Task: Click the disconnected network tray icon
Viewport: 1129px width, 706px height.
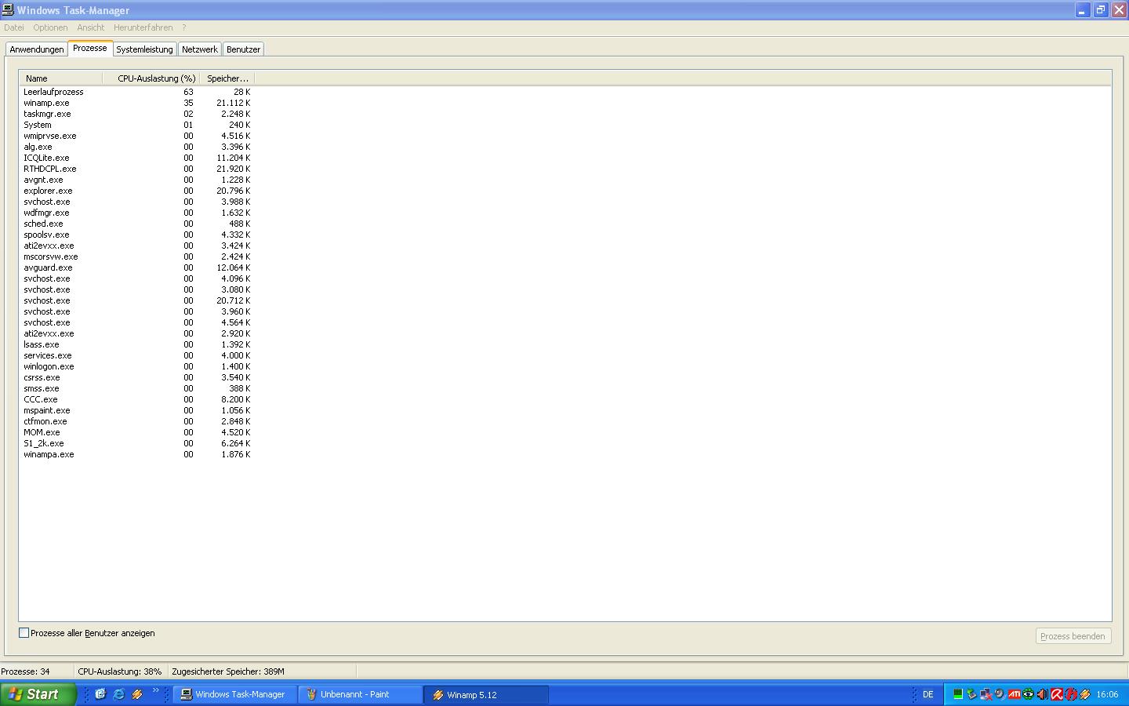Action: 986,694
